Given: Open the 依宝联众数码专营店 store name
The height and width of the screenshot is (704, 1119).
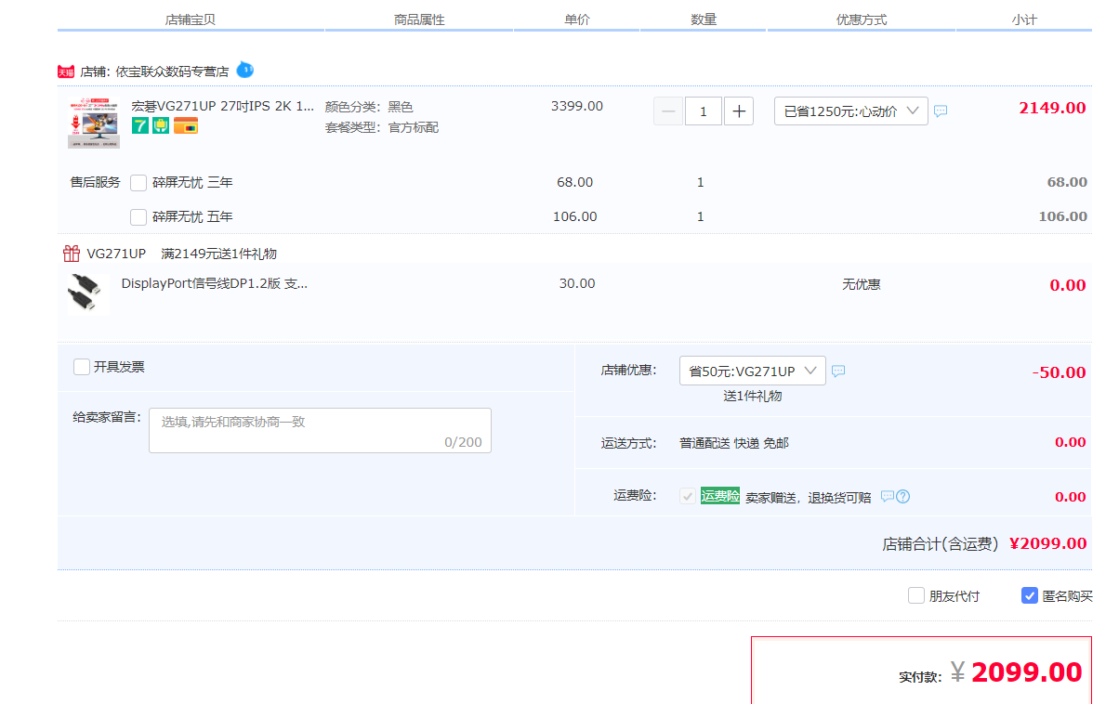Looking at the screenshot, I should 172,72.
